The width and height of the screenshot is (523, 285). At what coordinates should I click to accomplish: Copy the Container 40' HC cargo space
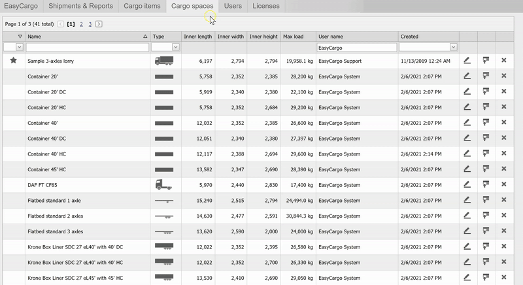point(486,154)
